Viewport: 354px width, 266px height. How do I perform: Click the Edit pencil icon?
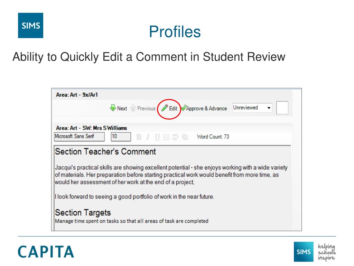[x=165, y=108]
